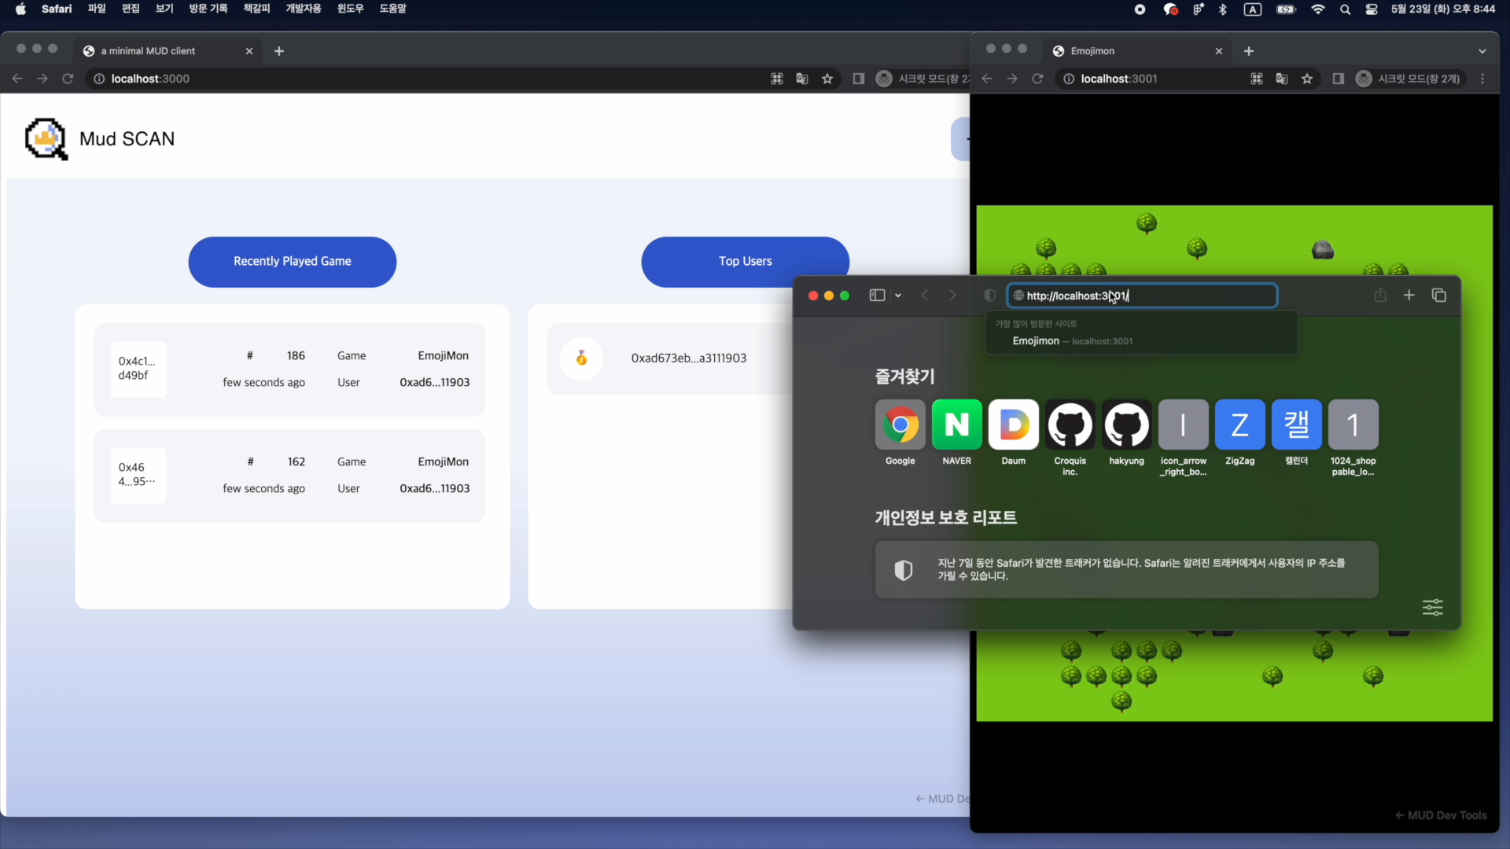Click Safari's sidebar toggle icon
The image size is (1510, 849).
point(877,296)
